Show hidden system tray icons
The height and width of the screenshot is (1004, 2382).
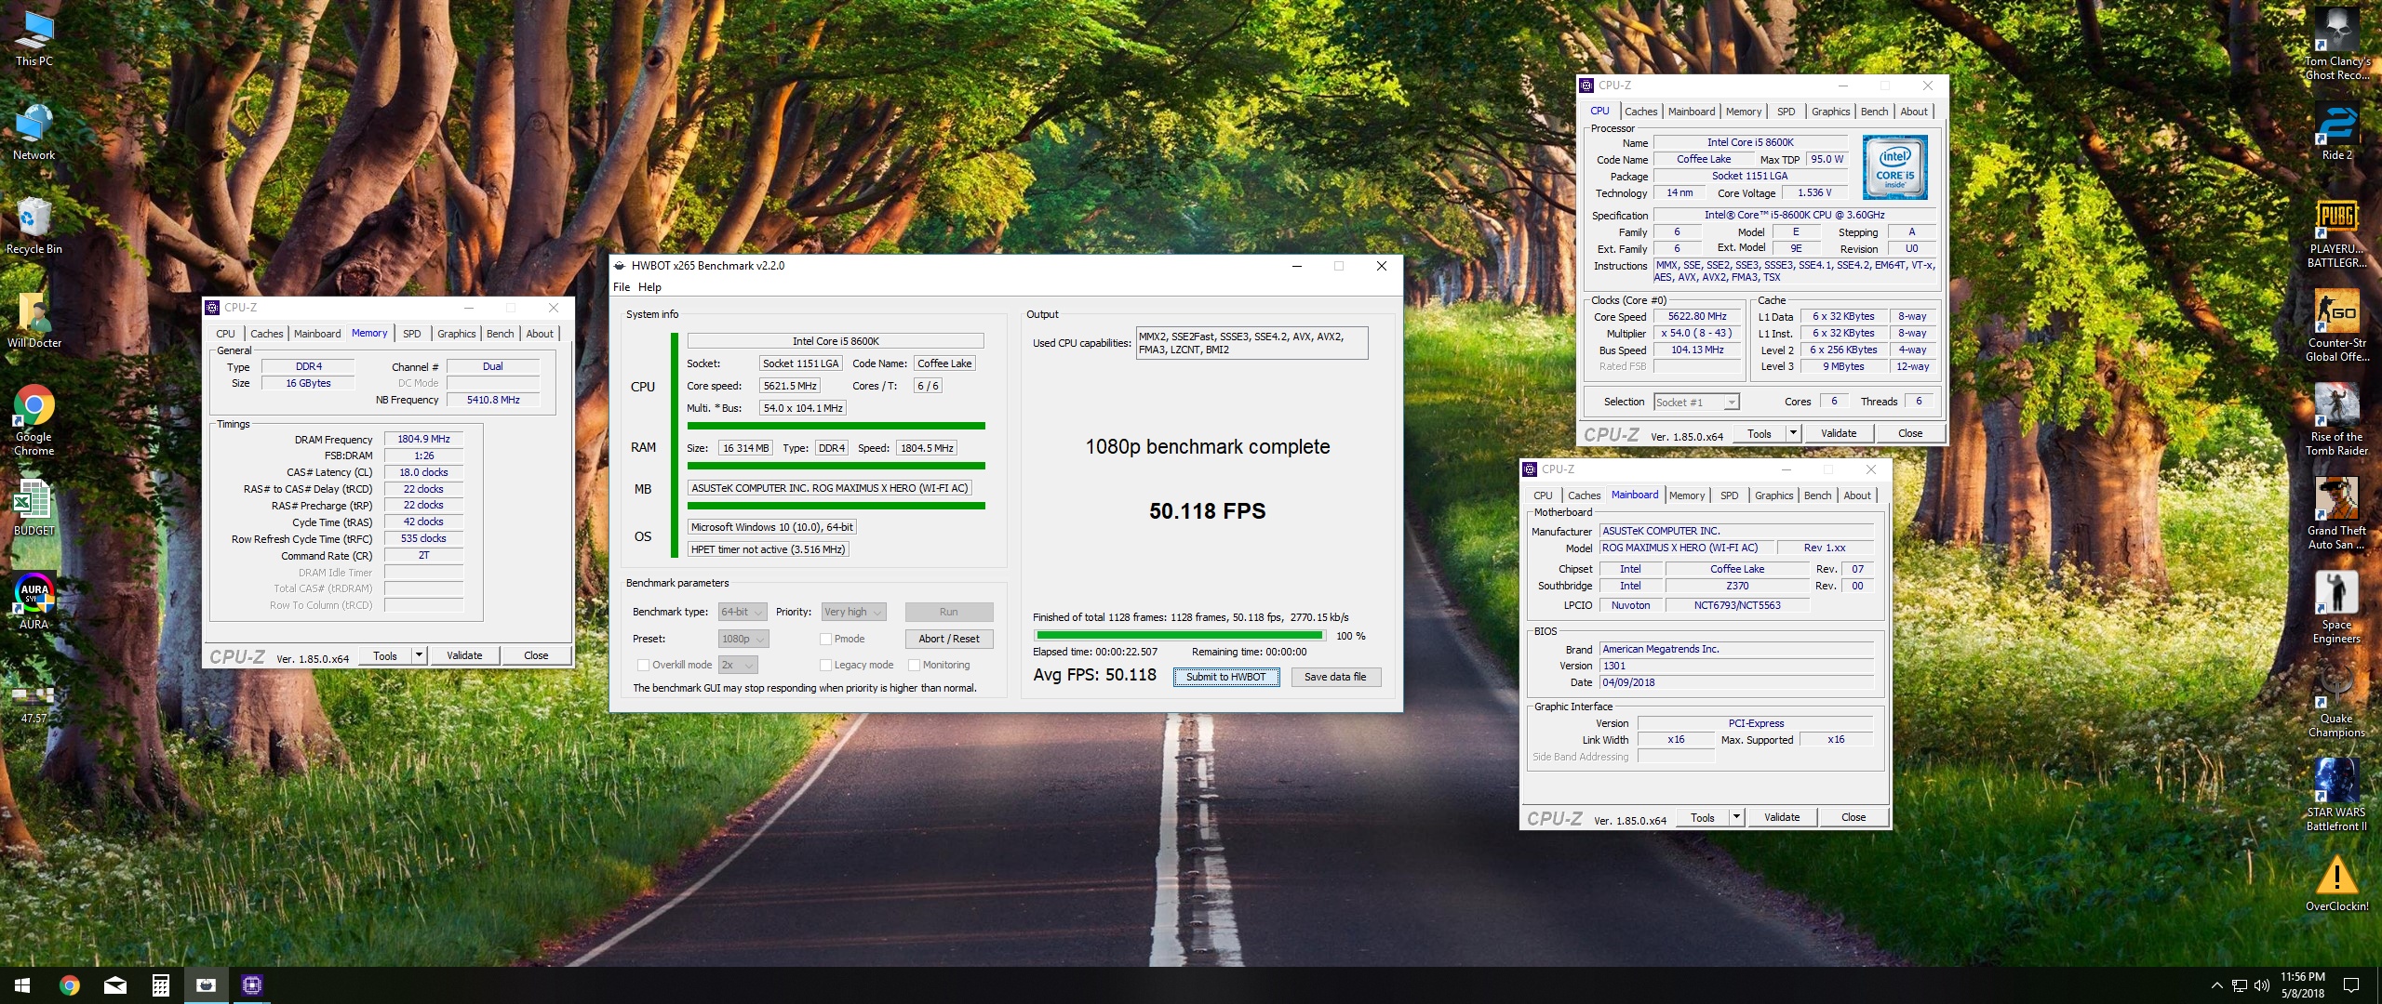[2216, 985]
